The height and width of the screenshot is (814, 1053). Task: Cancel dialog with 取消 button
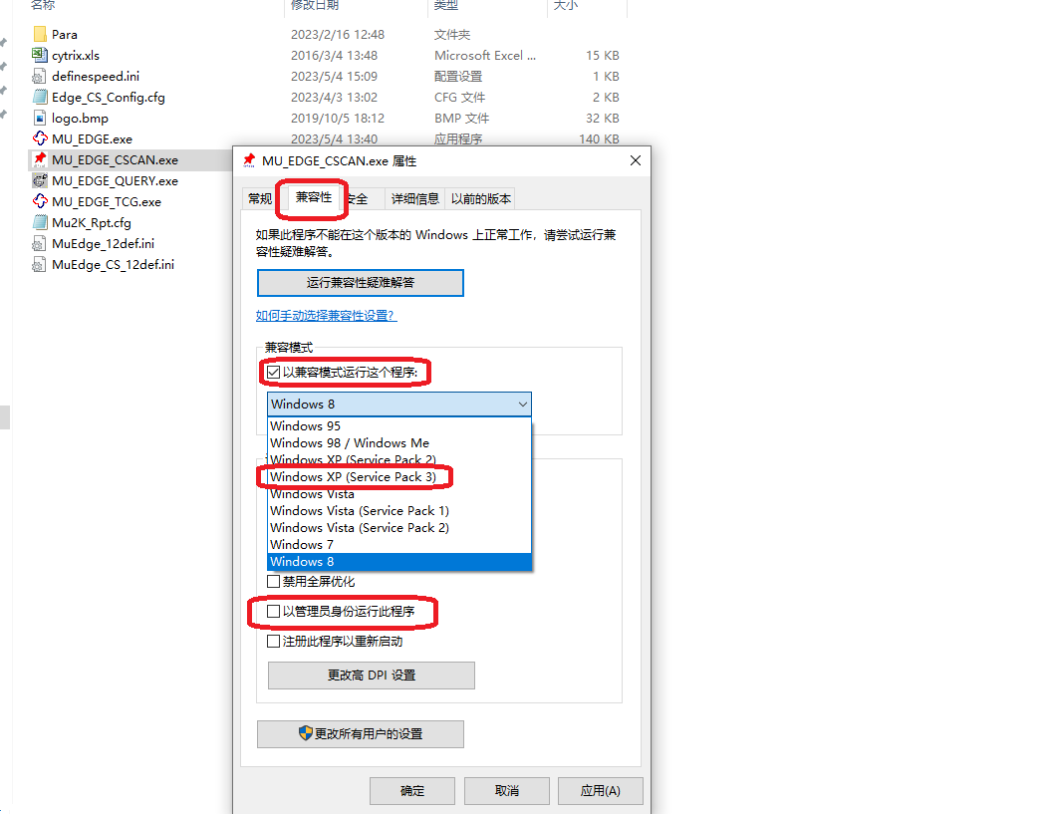(506, 791)
